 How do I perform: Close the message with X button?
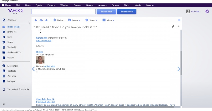pos(179,20)
